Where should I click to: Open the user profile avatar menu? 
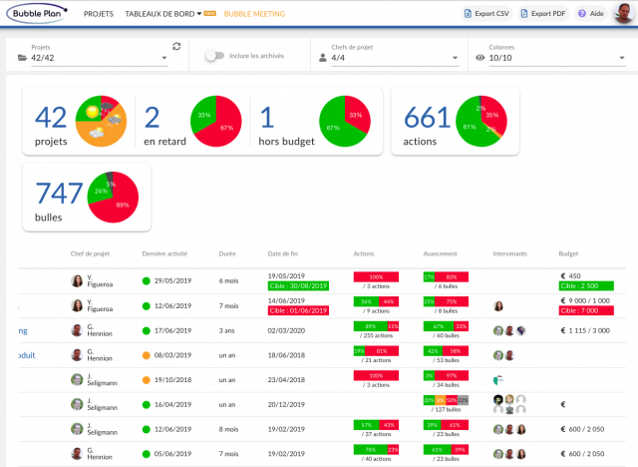pos(622,14)
